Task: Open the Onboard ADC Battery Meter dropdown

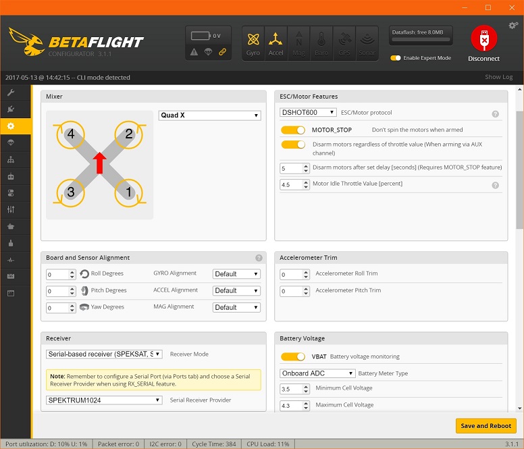Action: tap(317, 373)
